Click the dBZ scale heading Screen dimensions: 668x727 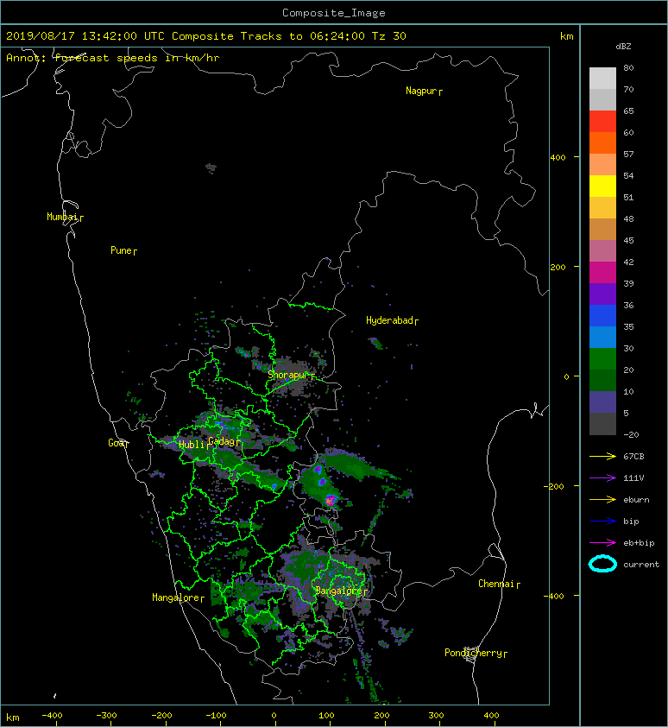coord(623,47)
